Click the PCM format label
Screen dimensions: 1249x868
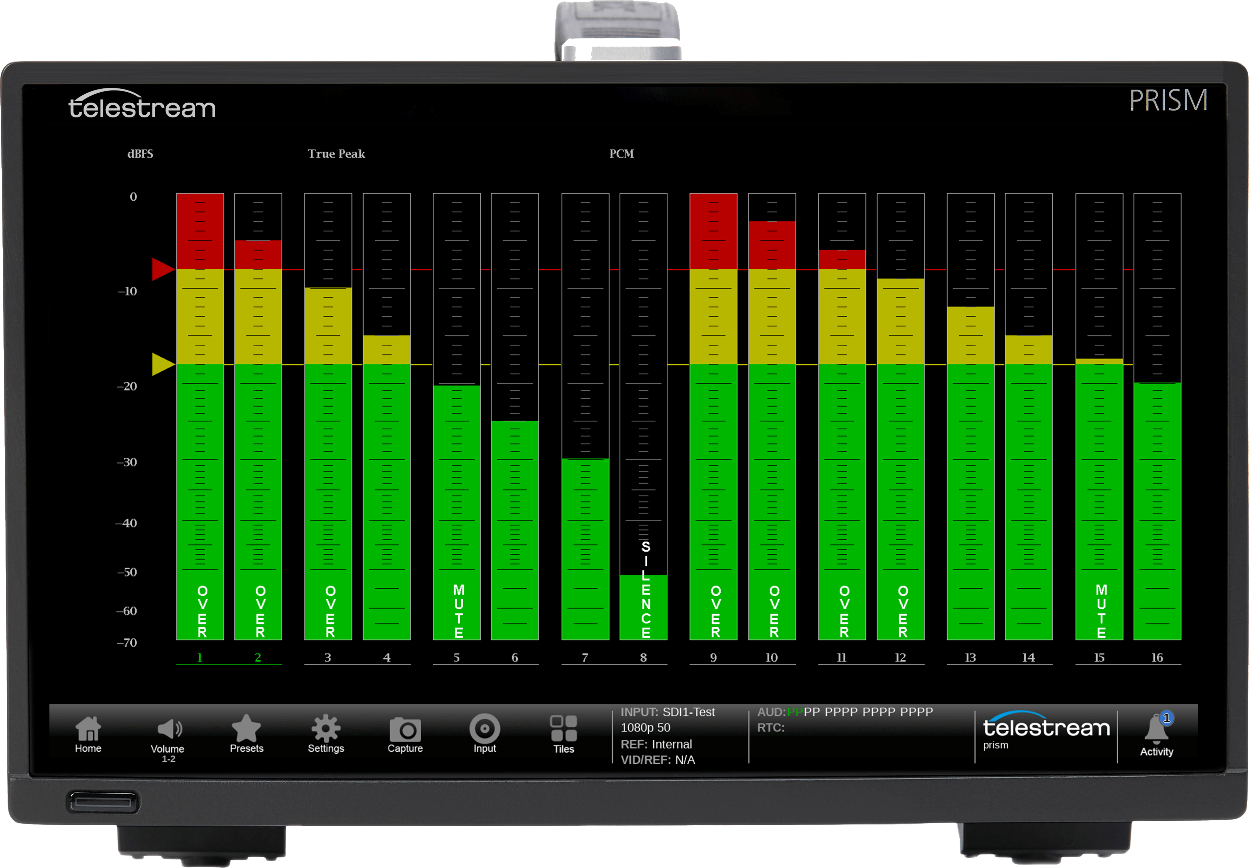[x=622, y=154]
